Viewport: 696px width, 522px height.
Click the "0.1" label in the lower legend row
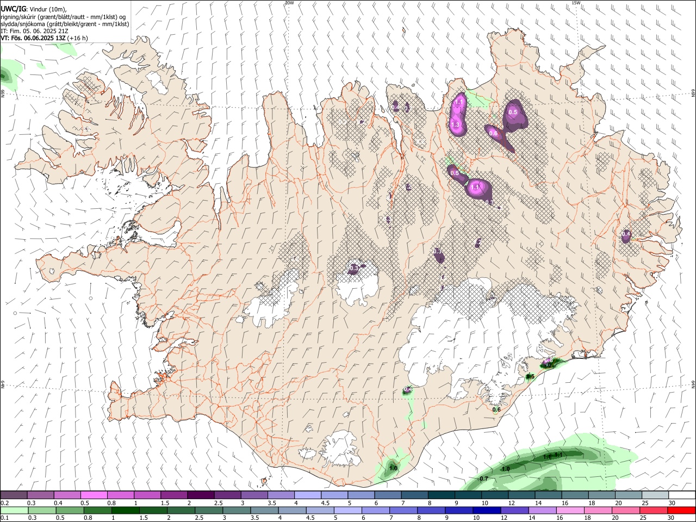coord(5,518)
